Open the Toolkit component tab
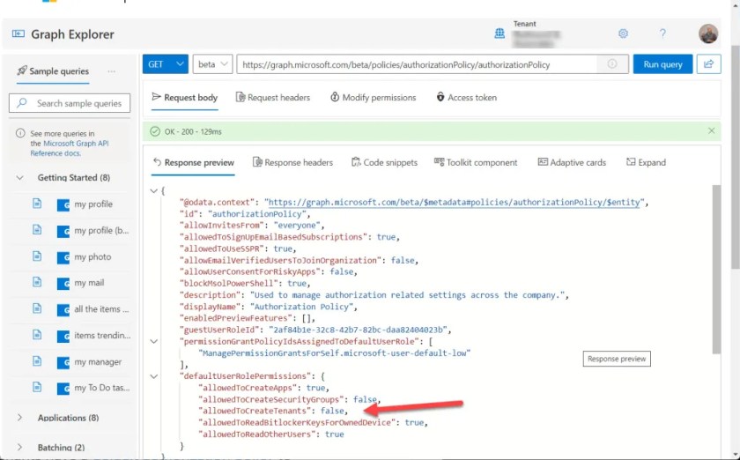This screenshot has height=460, width=740. coord(476,162)
